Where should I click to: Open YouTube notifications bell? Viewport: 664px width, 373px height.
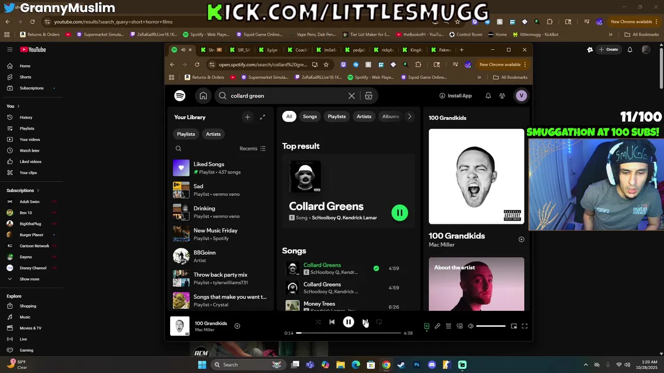630,50
